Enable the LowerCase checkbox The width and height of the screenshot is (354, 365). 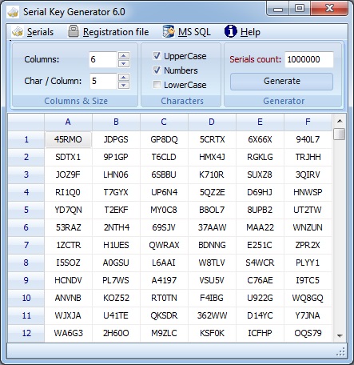coord(157,85)
